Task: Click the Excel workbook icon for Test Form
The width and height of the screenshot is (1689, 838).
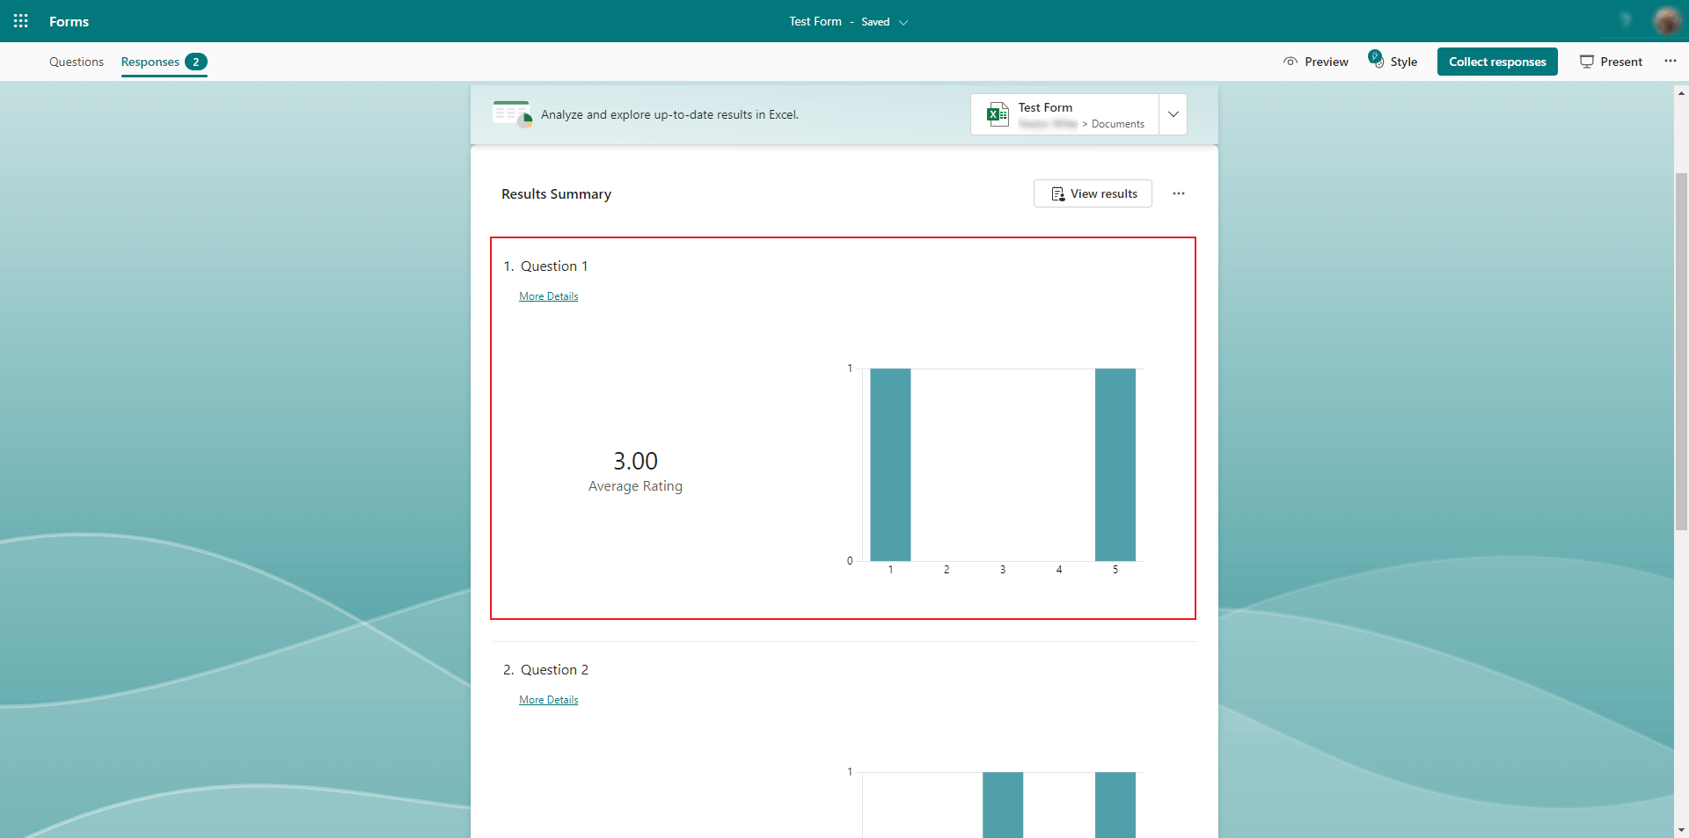Action: click(997, 113)
